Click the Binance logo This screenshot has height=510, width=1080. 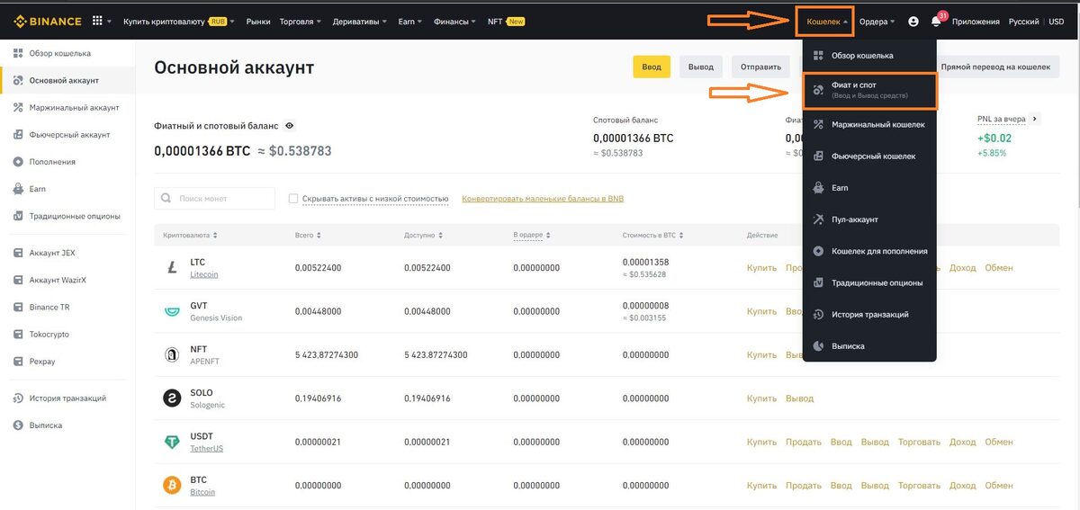point(48,21)
